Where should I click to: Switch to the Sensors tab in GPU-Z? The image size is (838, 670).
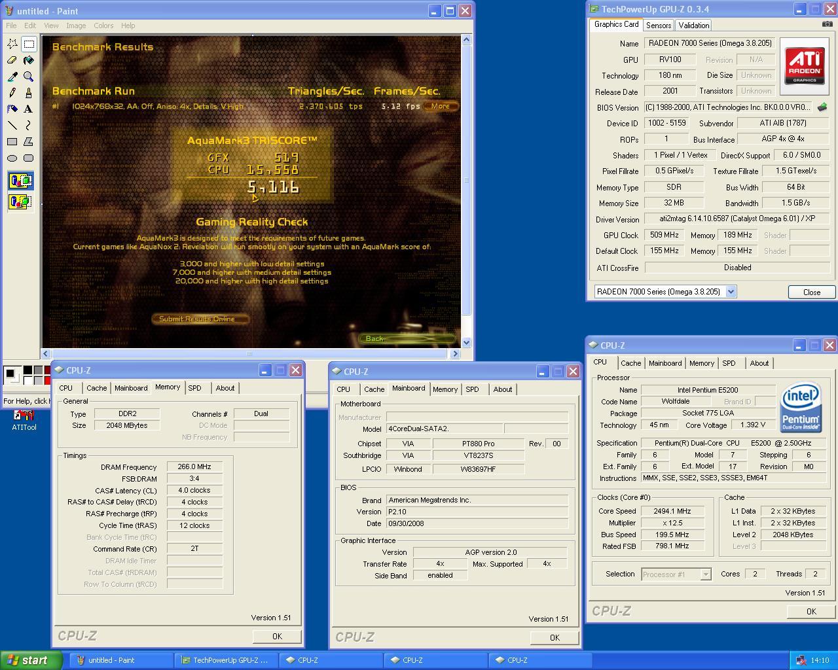[x=659, y=25]
